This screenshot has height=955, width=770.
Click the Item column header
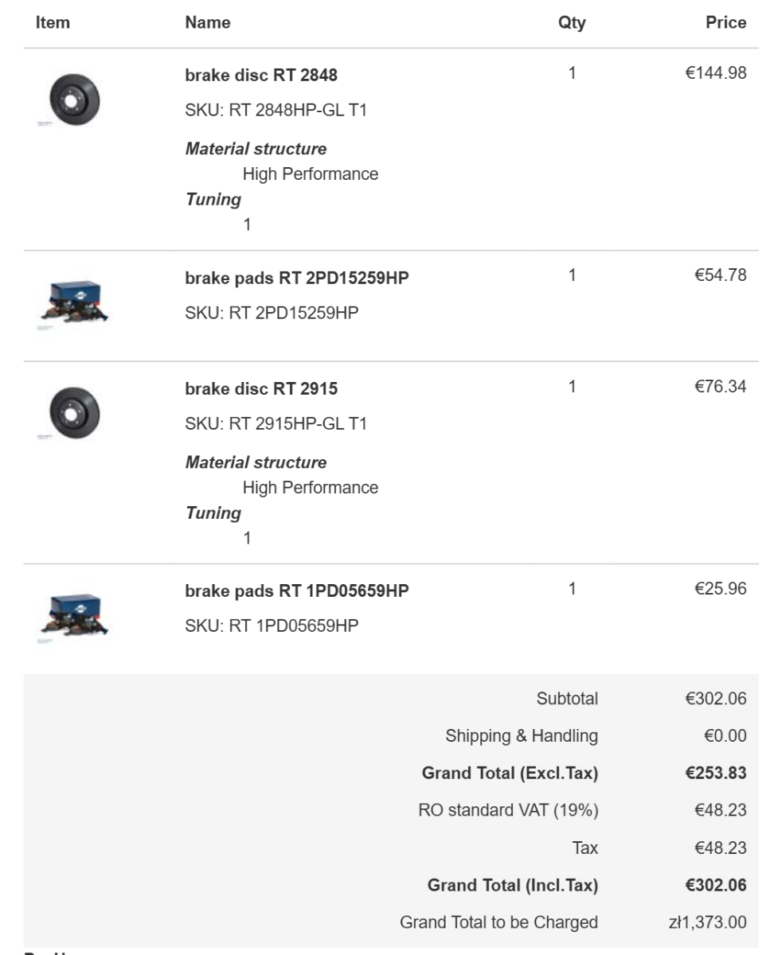[x=53, y=23]
